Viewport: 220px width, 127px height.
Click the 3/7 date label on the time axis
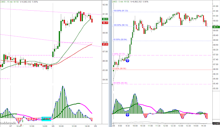(x=11, y=126)
